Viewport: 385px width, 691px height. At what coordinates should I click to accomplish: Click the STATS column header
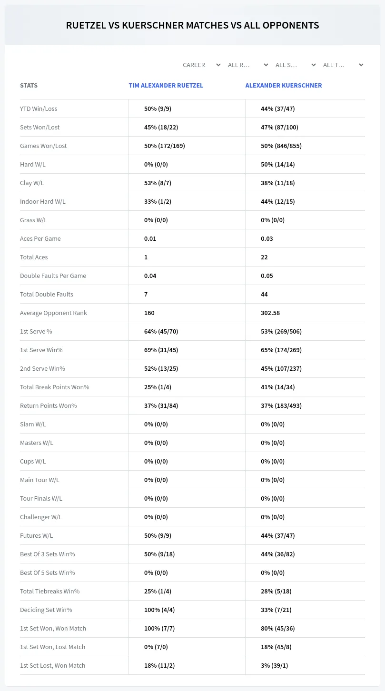click(x=29, y=86)
